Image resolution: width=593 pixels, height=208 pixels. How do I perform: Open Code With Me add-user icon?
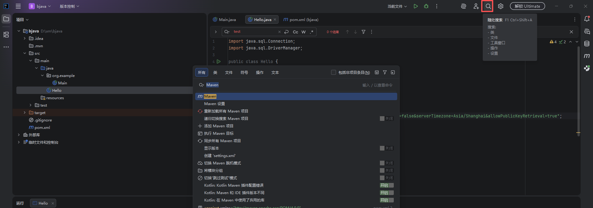pos(476,6)
